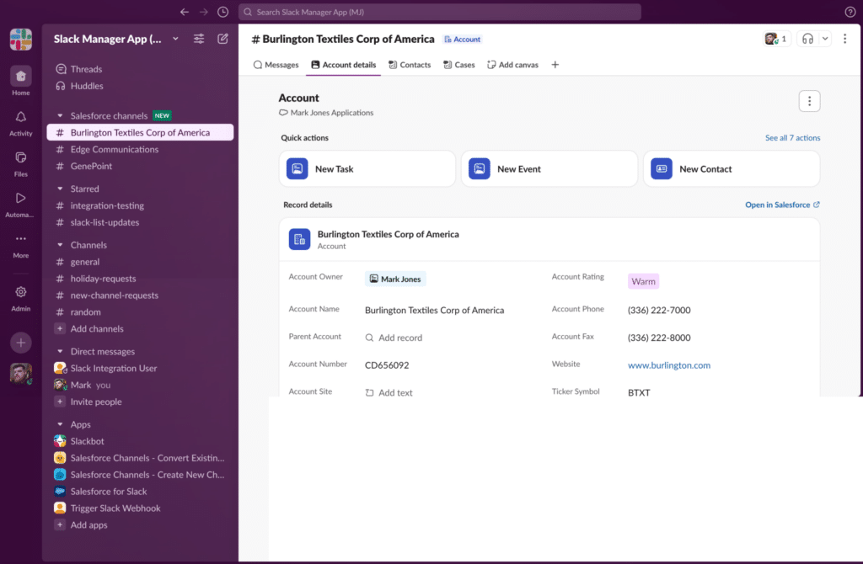Open Files in the left rail
This screenshot has width=863, height=564.
click(21, 164)
